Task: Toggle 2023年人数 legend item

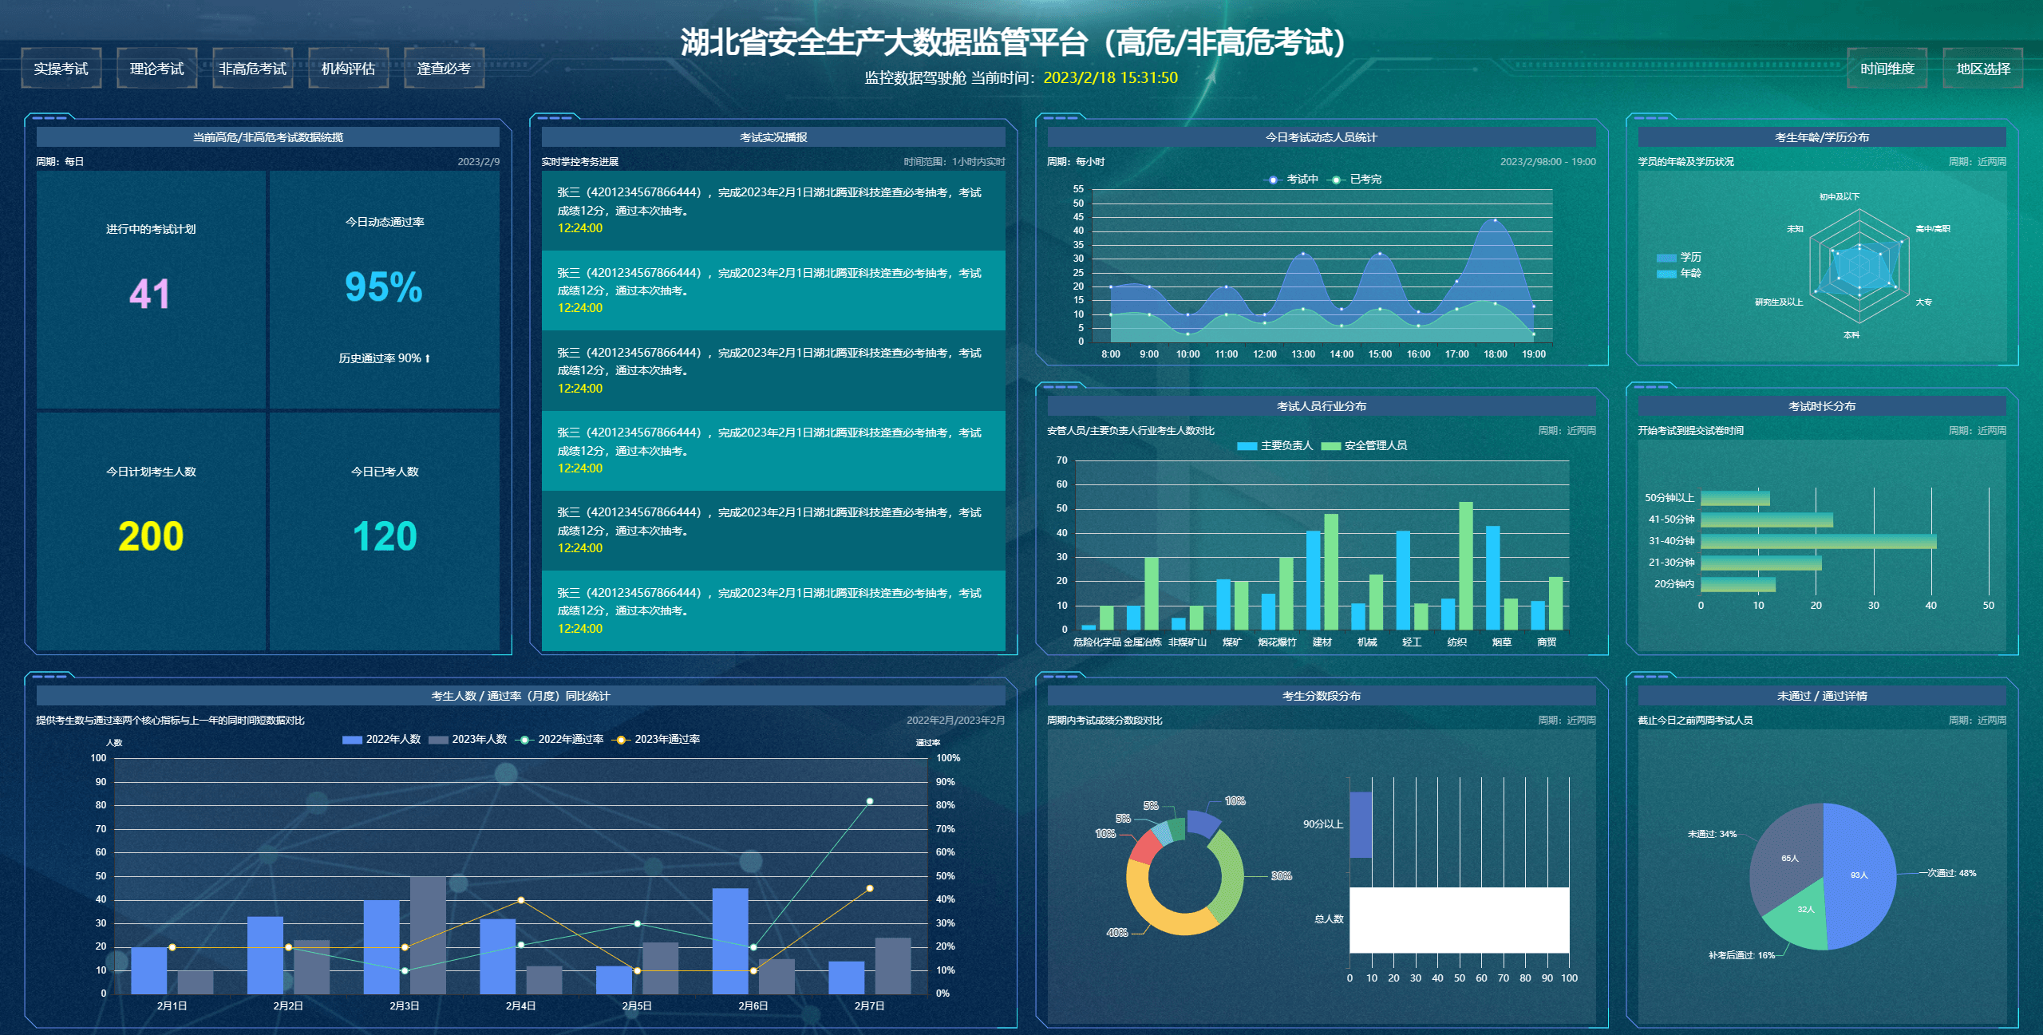Action: point(468,740)
